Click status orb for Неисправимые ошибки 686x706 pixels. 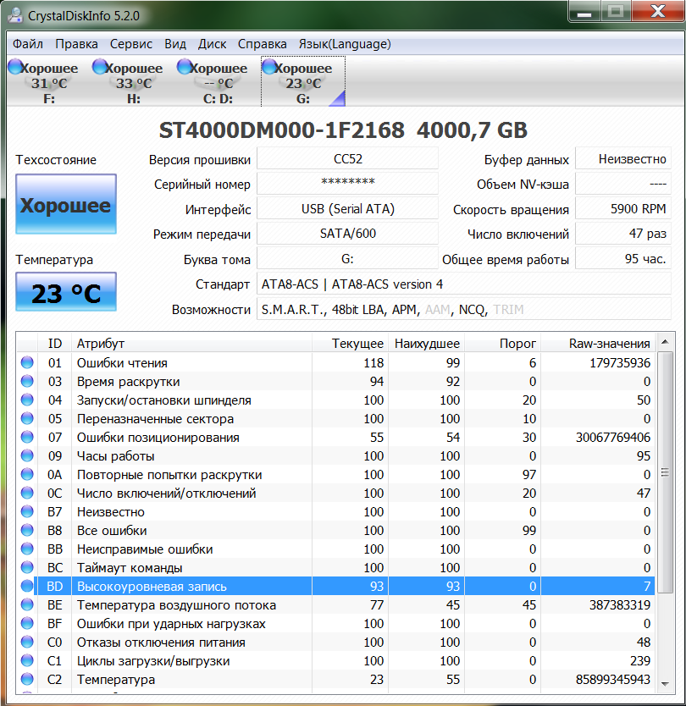27,549
